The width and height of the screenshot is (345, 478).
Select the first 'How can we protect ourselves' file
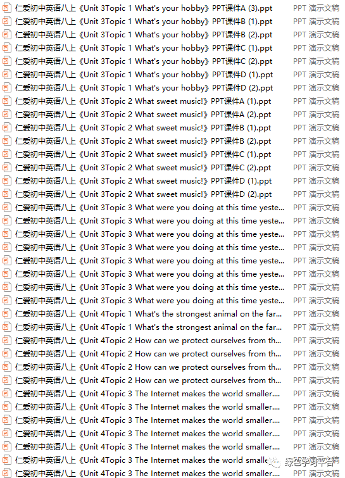148,341
